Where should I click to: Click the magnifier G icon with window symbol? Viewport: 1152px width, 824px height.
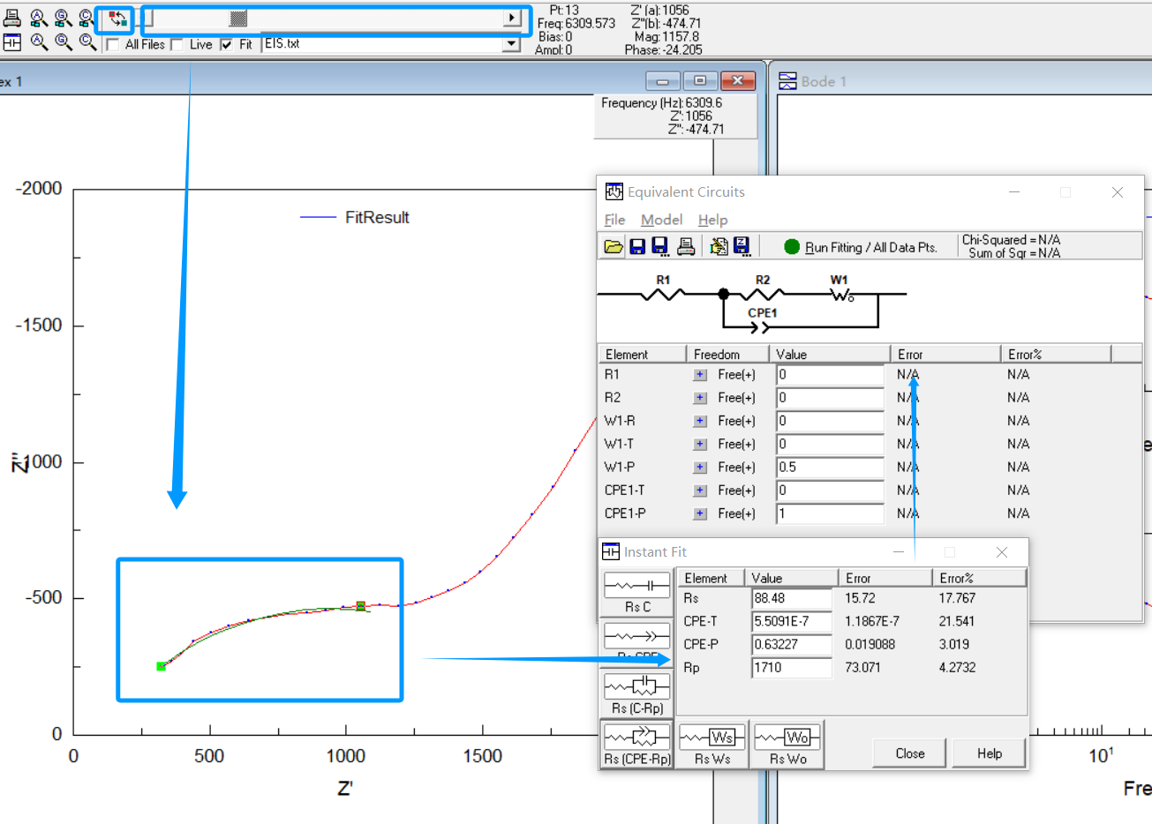click(63, 19)
